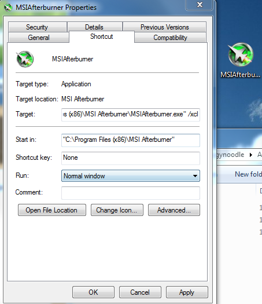The image size is (262, 304).
Task: Click into the Target field
Action: click(x=131, y=115)
